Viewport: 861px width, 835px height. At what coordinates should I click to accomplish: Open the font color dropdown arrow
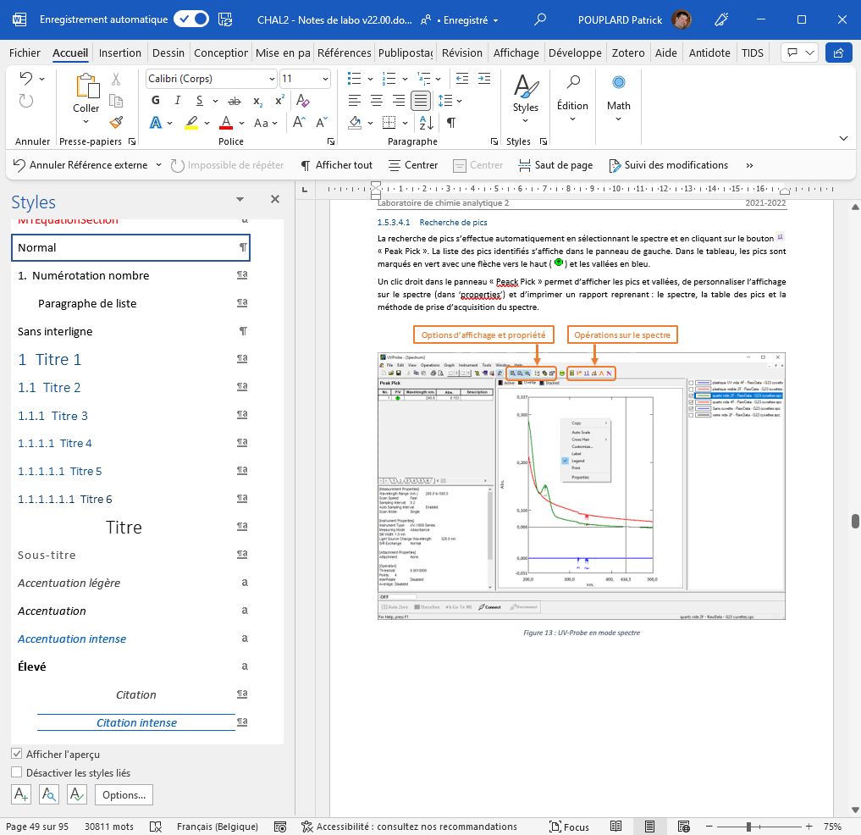[x=242, y=123]
